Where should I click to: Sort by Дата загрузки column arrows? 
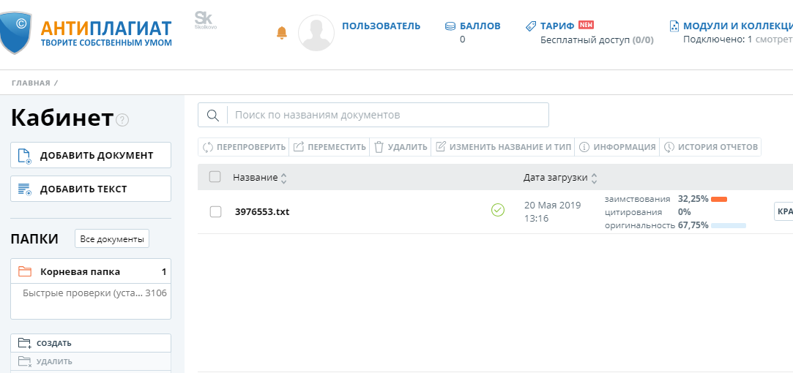594,178
